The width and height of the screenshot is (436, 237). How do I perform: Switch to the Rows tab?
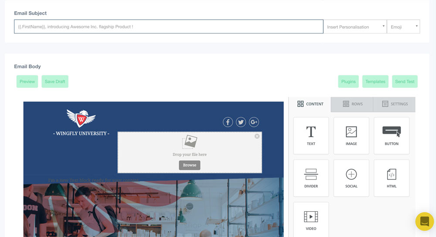pos(352,104)
